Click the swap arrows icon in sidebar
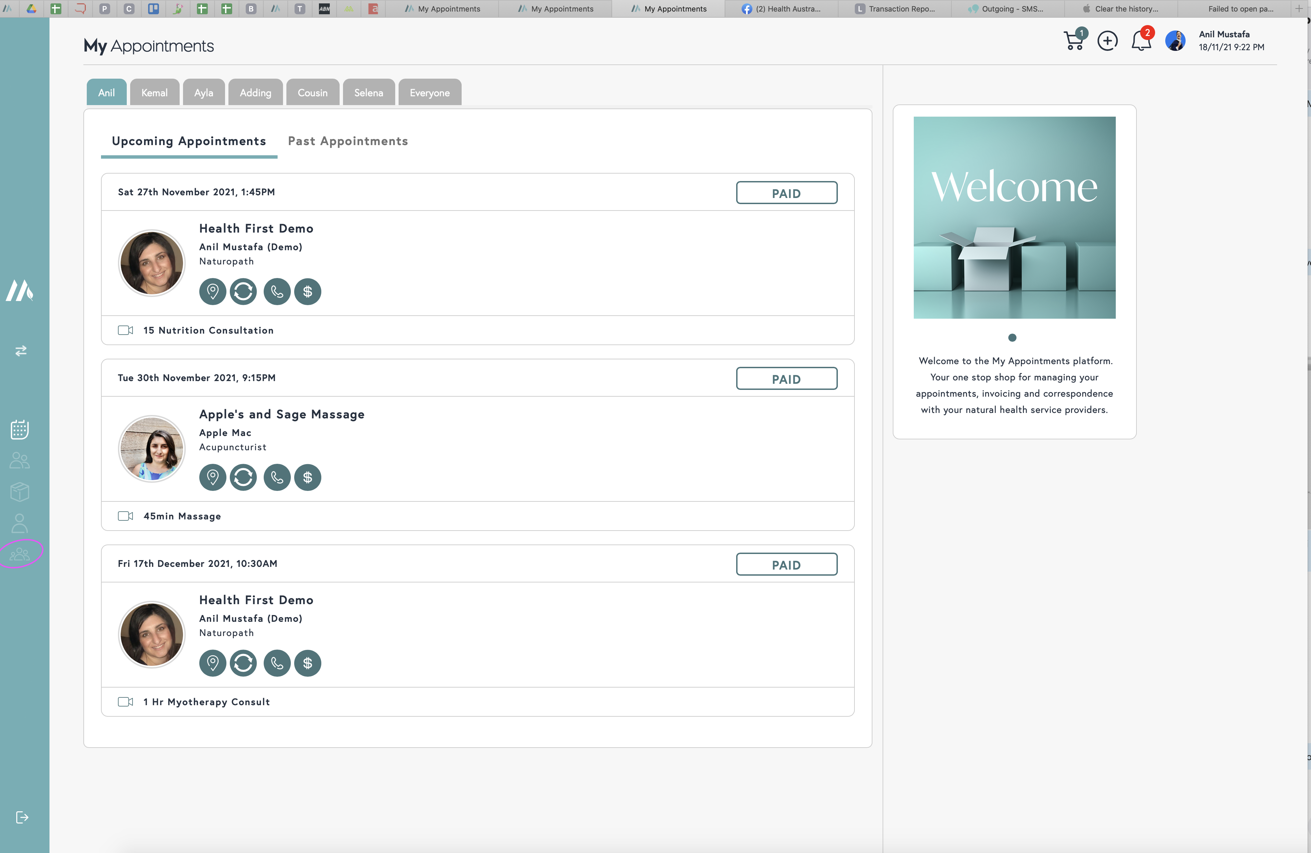The width and height of the screenshot is (1311, 853). coord(21,351)
